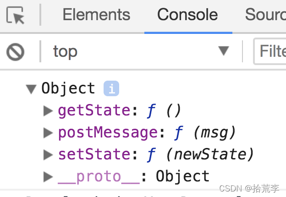Screen dimensions: 286x197
Task: Expand the setState function property
Action: (48, 154)
